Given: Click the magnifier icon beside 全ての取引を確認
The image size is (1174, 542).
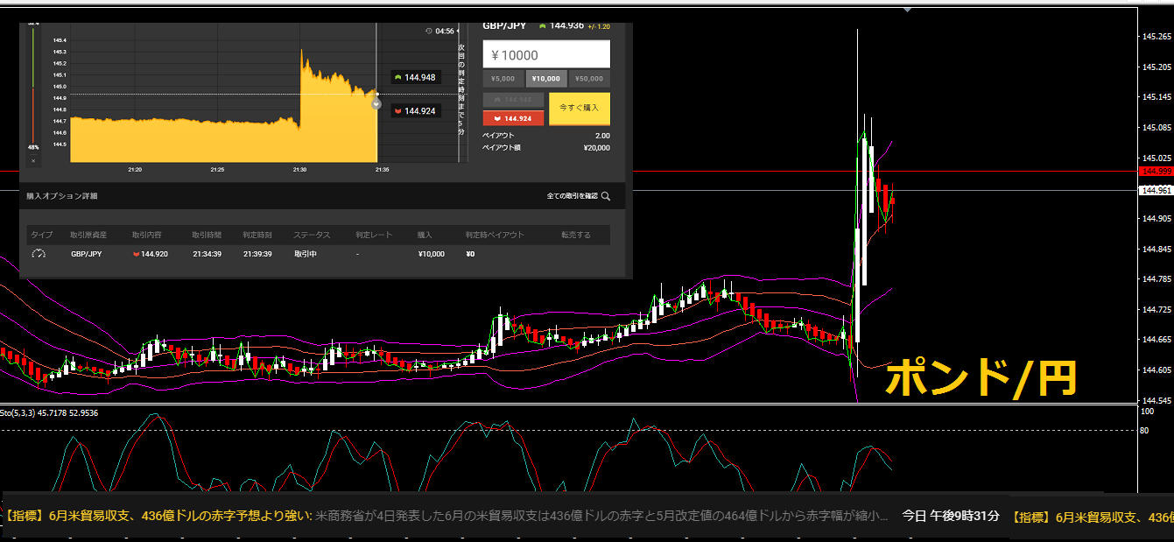Looking at the screenshot, I should click(605, 196).
